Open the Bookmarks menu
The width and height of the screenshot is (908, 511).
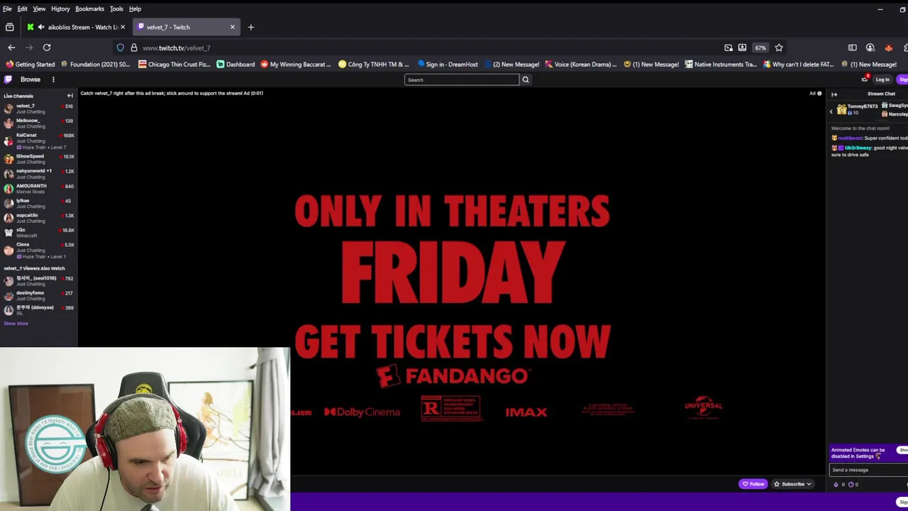89,9
